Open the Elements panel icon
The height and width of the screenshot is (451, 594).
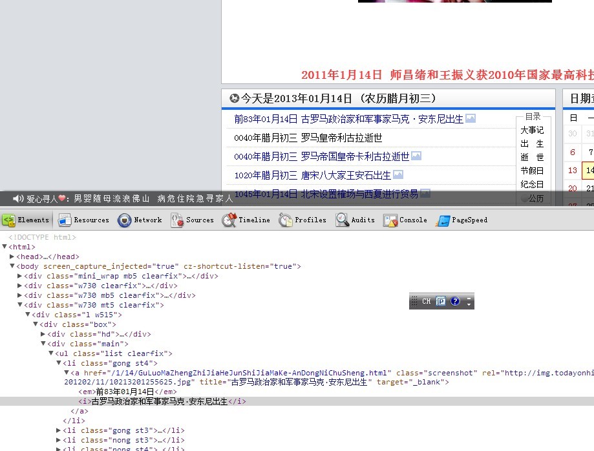coord(8,220)
